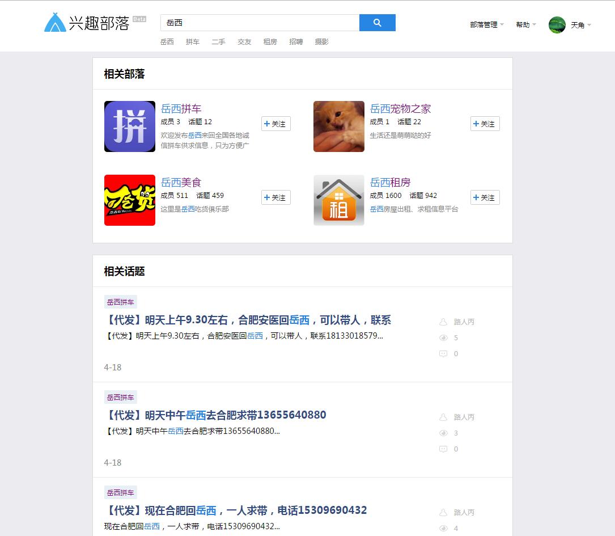Click the 相关部落 section heading
Image resolution: width=615 pixels, height=536 pixels.
coord(124,74)
